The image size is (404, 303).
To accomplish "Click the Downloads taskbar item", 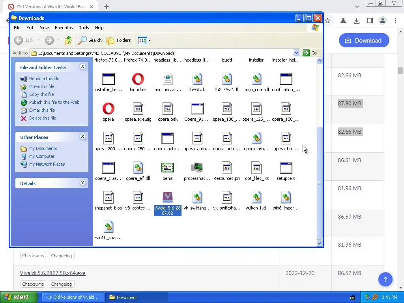I will (137, 297).
